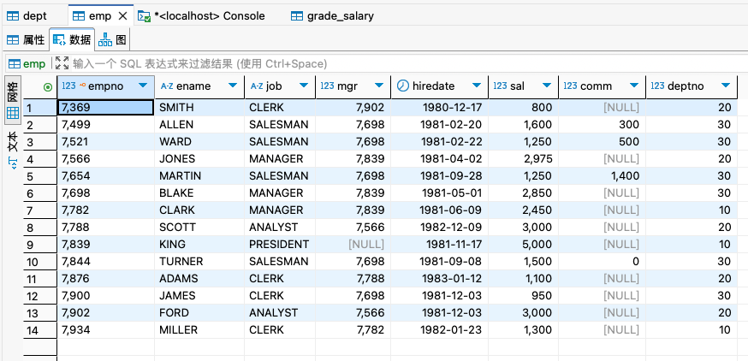The width and height of the screenshot is (748, 361).
Task: Click the sal column header
Action: pos(523,86)
